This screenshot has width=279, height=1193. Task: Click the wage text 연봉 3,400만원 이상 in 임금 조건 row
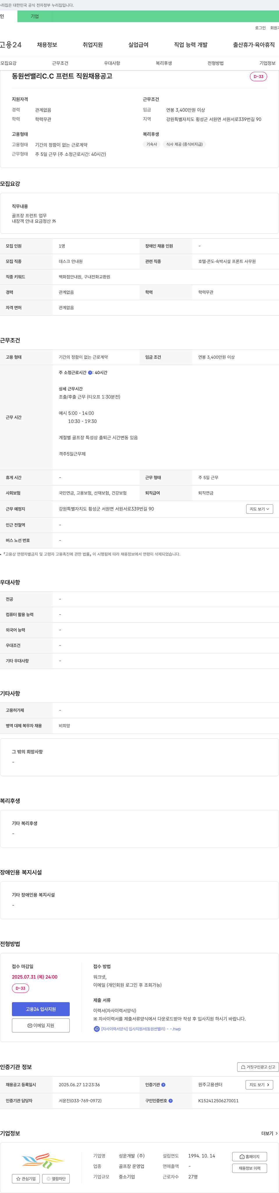217,357
